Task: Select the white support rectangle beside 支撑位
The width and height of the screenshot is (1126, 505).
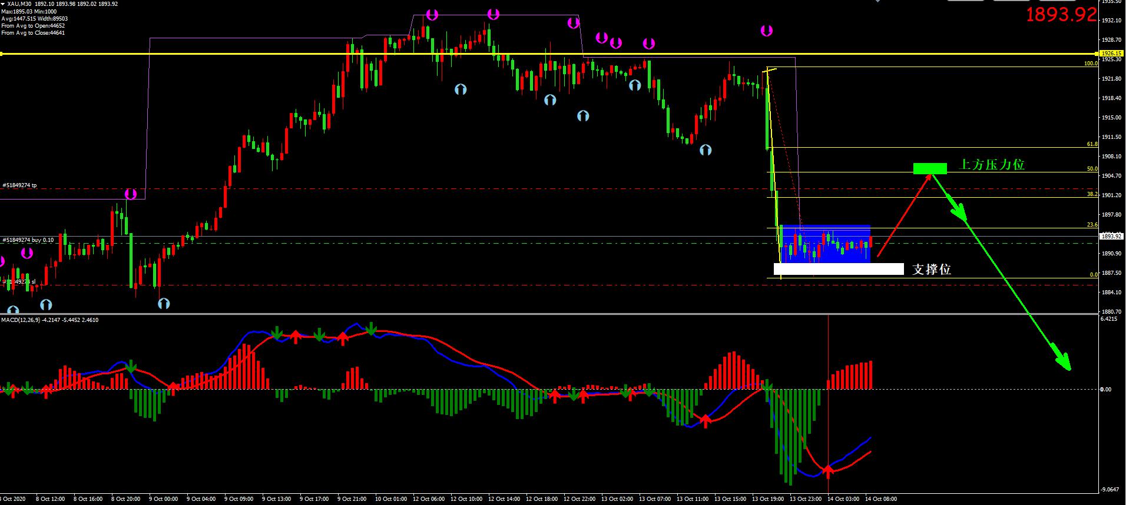Action: coord(838,269)
